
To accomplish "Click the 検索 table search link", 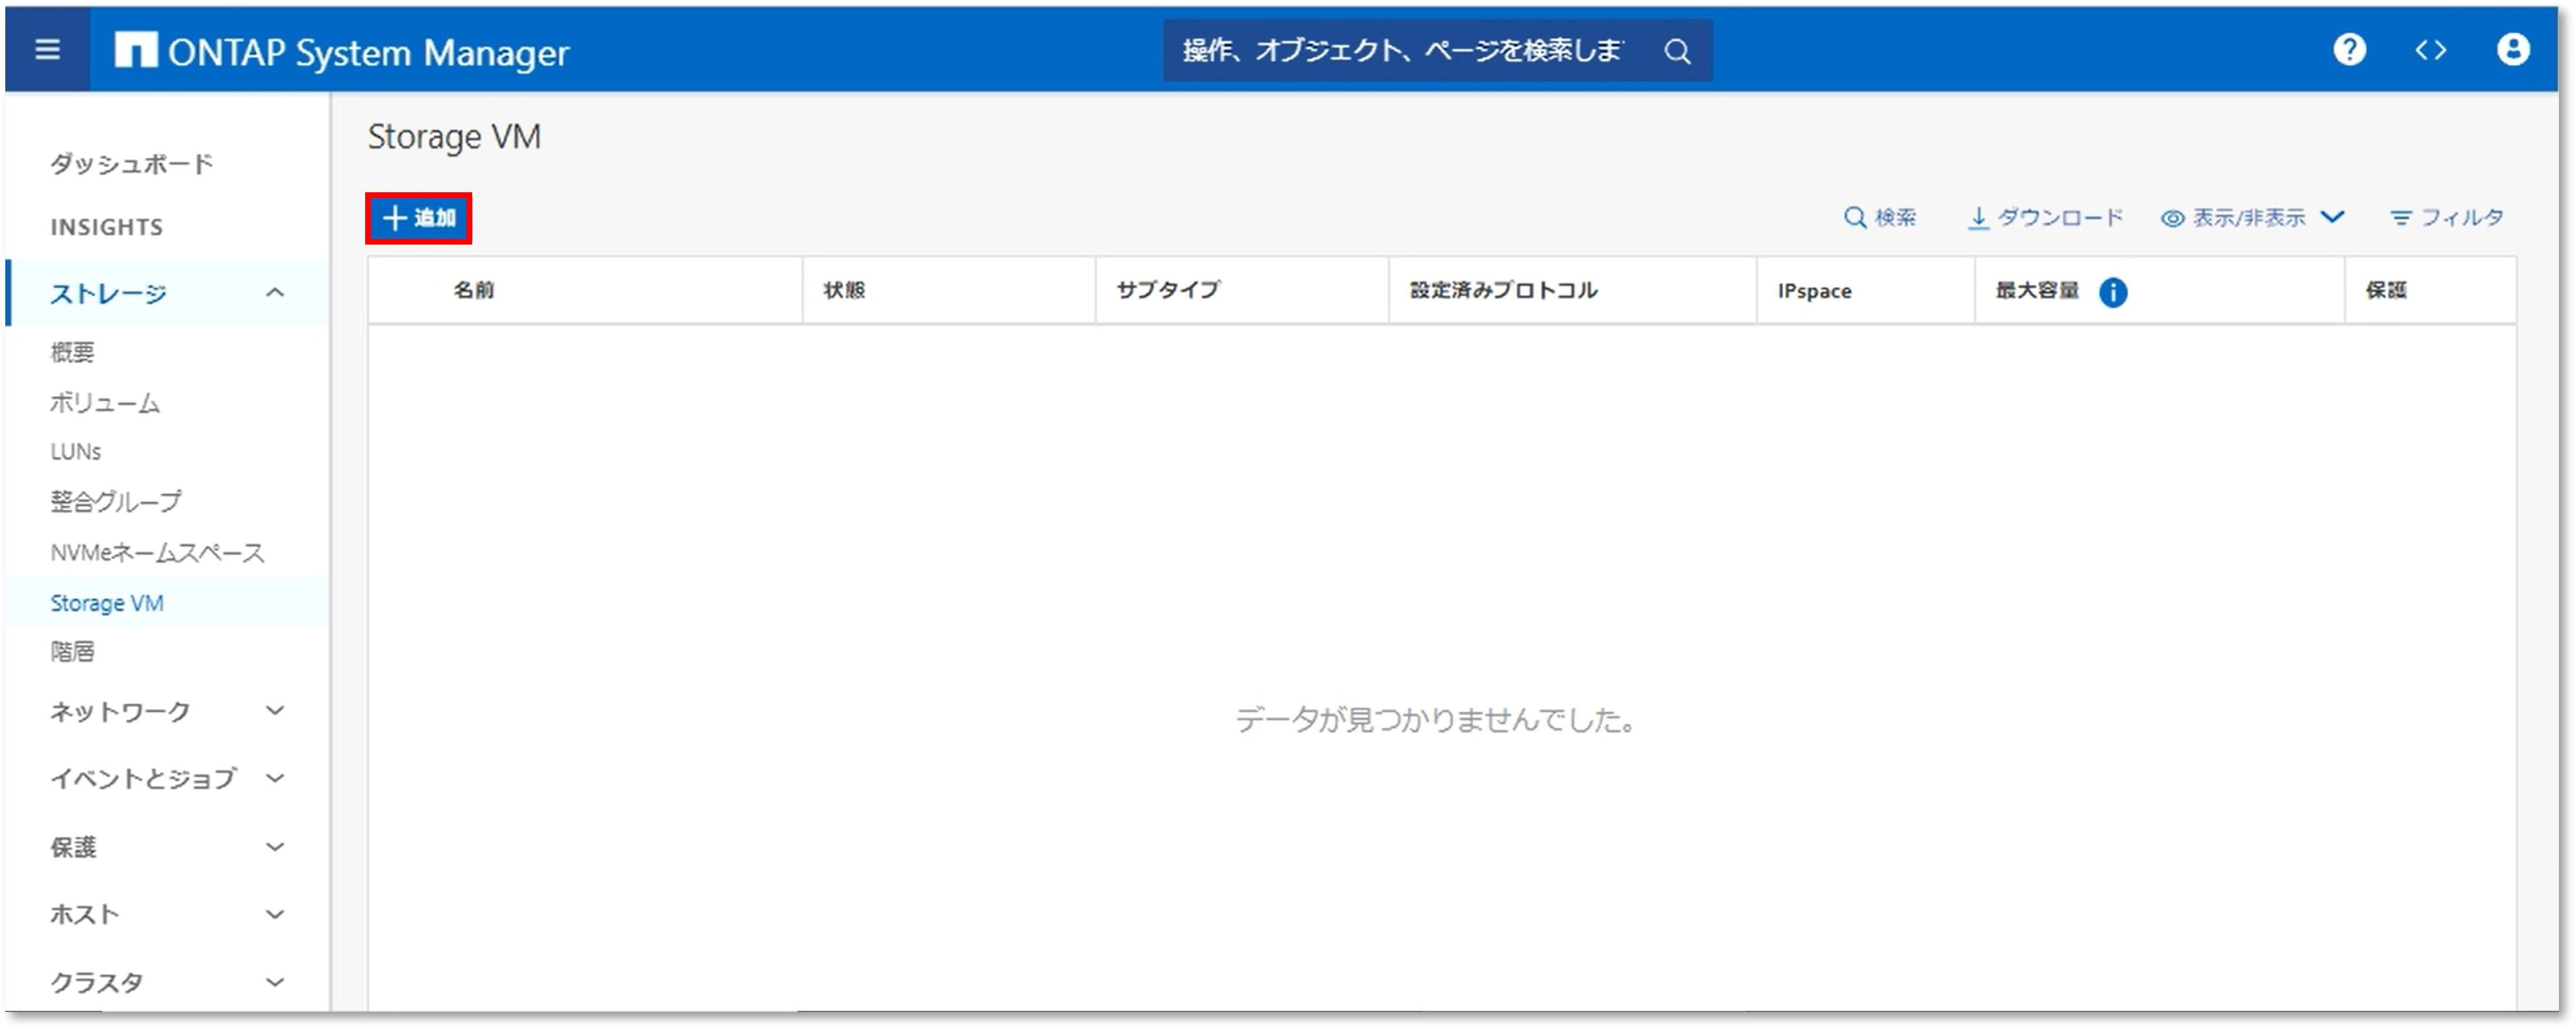I will 1879,218.
